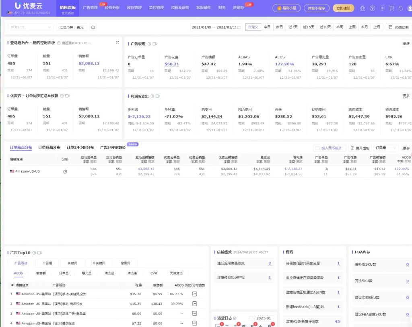Open the 所有站点 site dropdown
Screen dimensions: 412x327
pos(31,27)
